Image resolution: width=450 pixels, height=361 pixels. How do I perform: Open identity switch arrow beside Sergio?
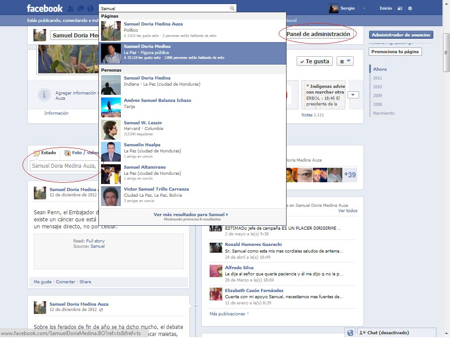364,8
